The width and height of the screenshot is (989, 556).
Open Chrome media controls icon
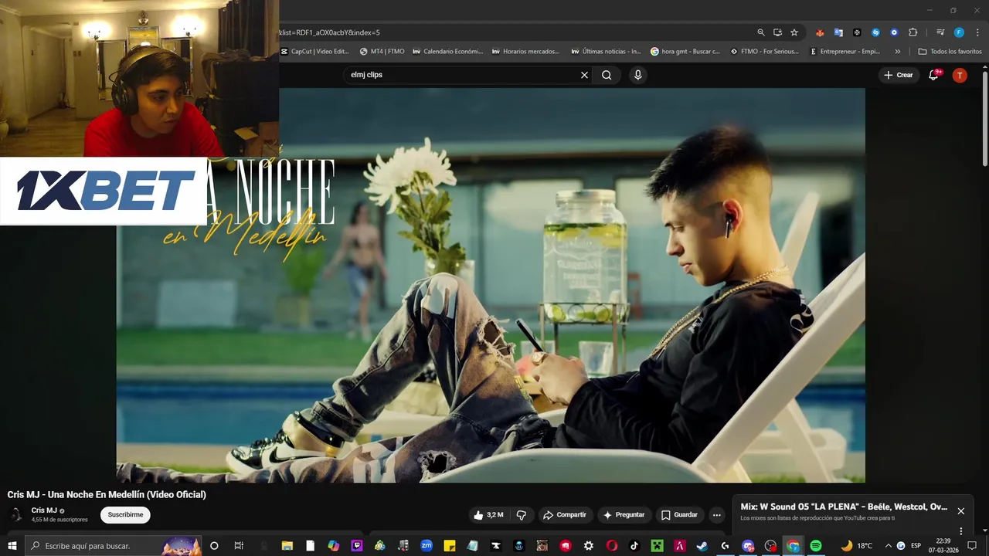click(x=940, y=32)
